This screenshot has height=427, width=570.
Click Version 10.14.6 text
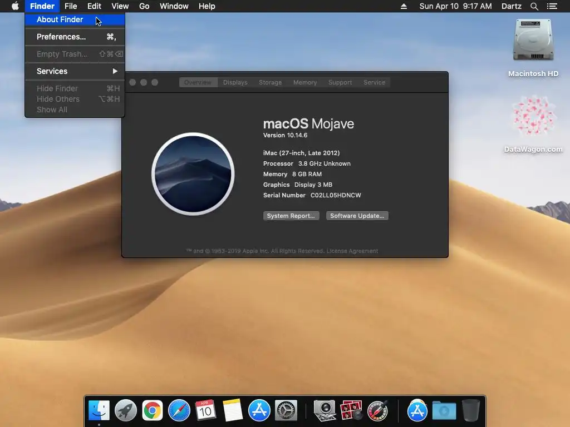pos(286,135)
